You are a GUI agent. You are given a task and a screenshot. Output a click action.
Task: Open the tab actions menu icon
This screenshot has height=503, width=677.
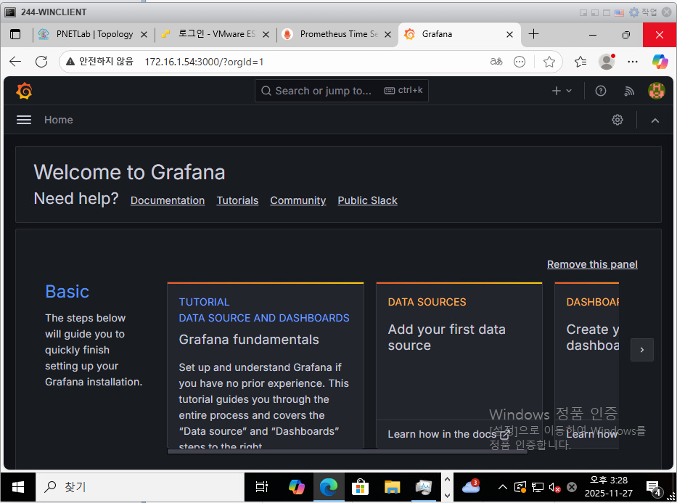pyautogui.click(x=15, y=34)
